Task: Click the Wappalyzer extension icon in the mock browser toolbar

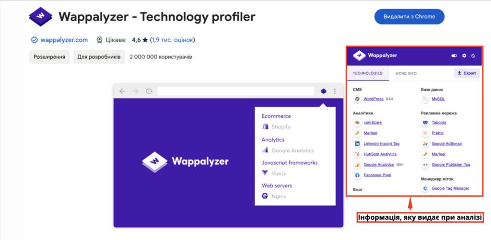Action: [x=323, y=91]
